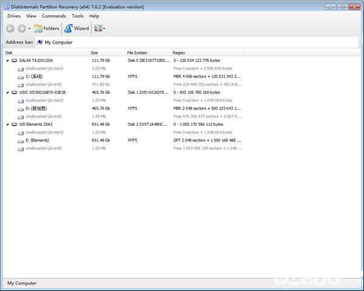Click the My Computer status bar text
This screenshot has width=364, height=291.
click(x=22, y=283)
